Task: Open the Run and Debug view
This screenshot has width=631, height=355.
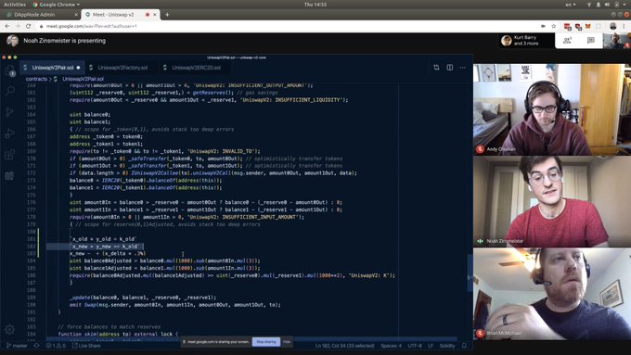Action: point(9,133)
